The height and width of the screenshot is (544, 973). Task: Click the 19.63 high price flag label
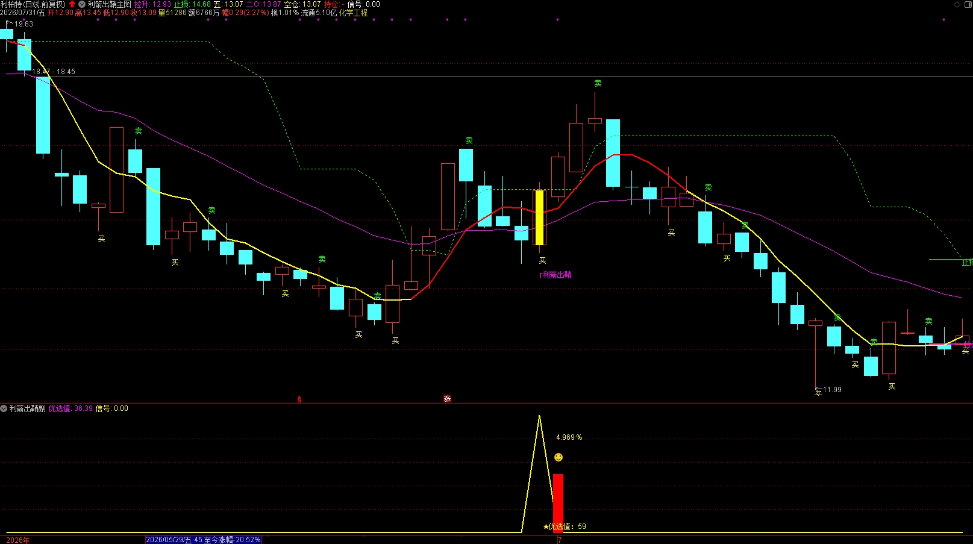(24, 24)
